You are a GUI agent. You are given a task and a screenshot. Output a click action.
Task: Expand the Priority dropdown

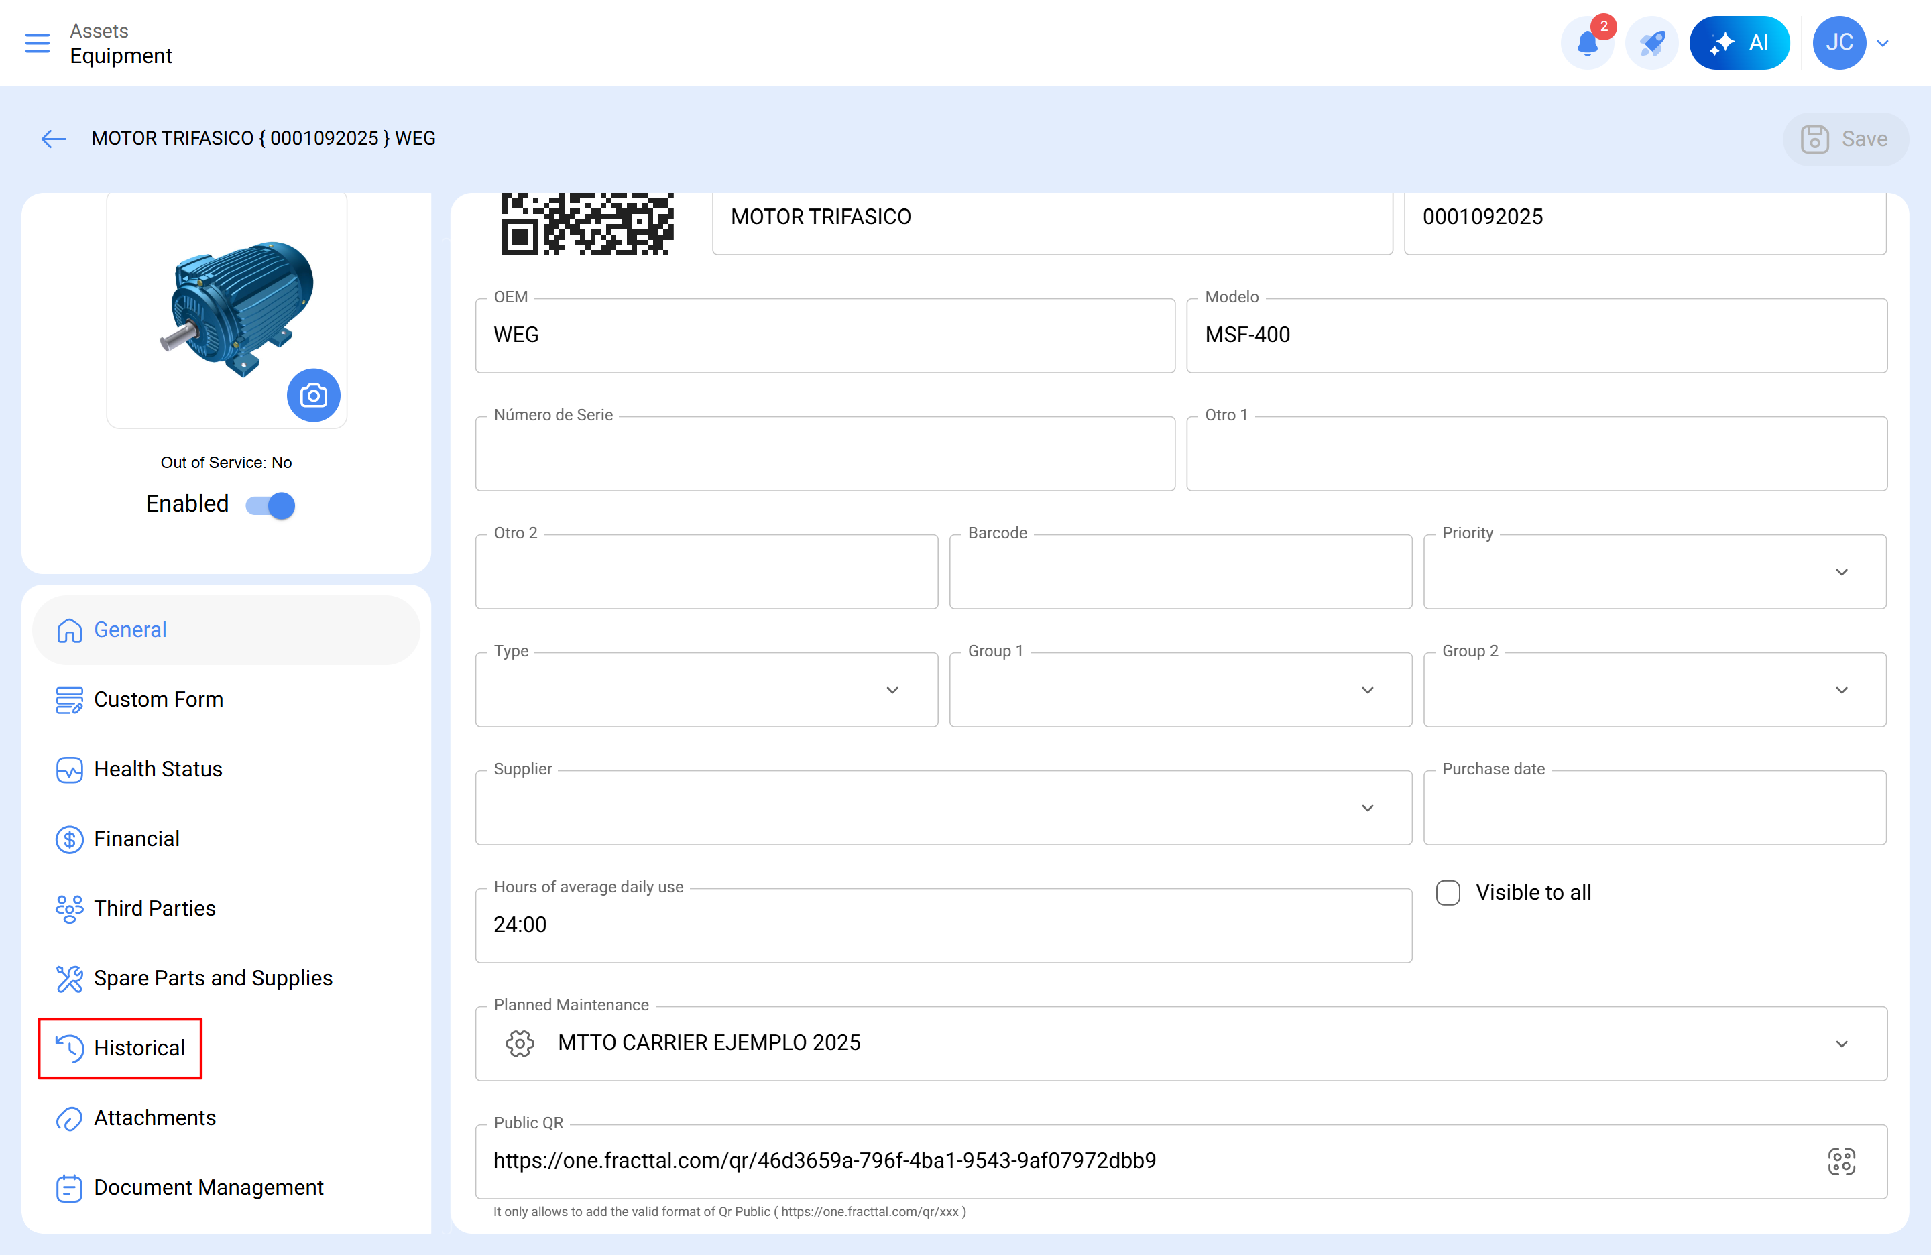pos(1841,572)
